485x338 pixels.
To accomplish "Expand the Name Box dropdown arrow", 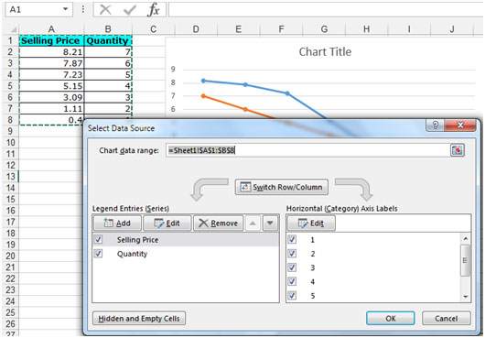I will coord(65,9).
